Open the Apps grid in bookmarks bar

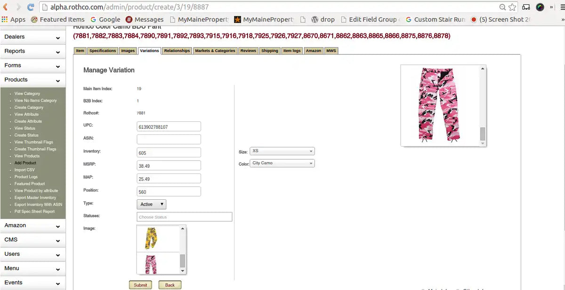(x=14, y=19)
